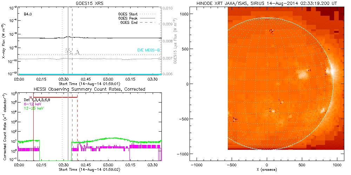Image resolution: width=351 pixels, height=175 pixels.
Task: Click the X (arcsecs) axis label
Action: click(x=267, y=170)
